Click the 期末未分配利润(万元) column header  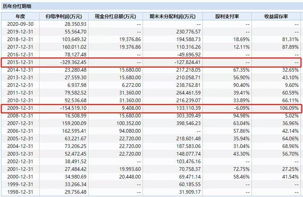[173, 16]
